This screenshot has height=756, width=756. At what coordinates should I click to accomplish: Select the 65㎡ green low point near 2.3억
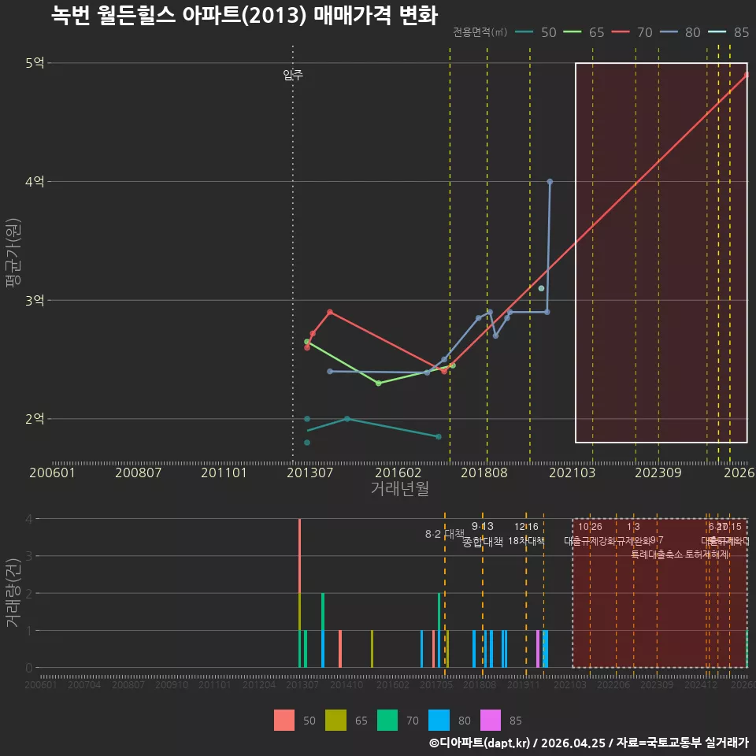click(379, 384)
